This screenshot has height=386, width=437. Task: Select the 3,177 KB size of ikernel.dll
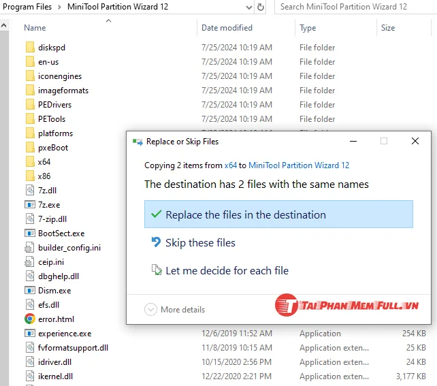[x=411, y=376]
